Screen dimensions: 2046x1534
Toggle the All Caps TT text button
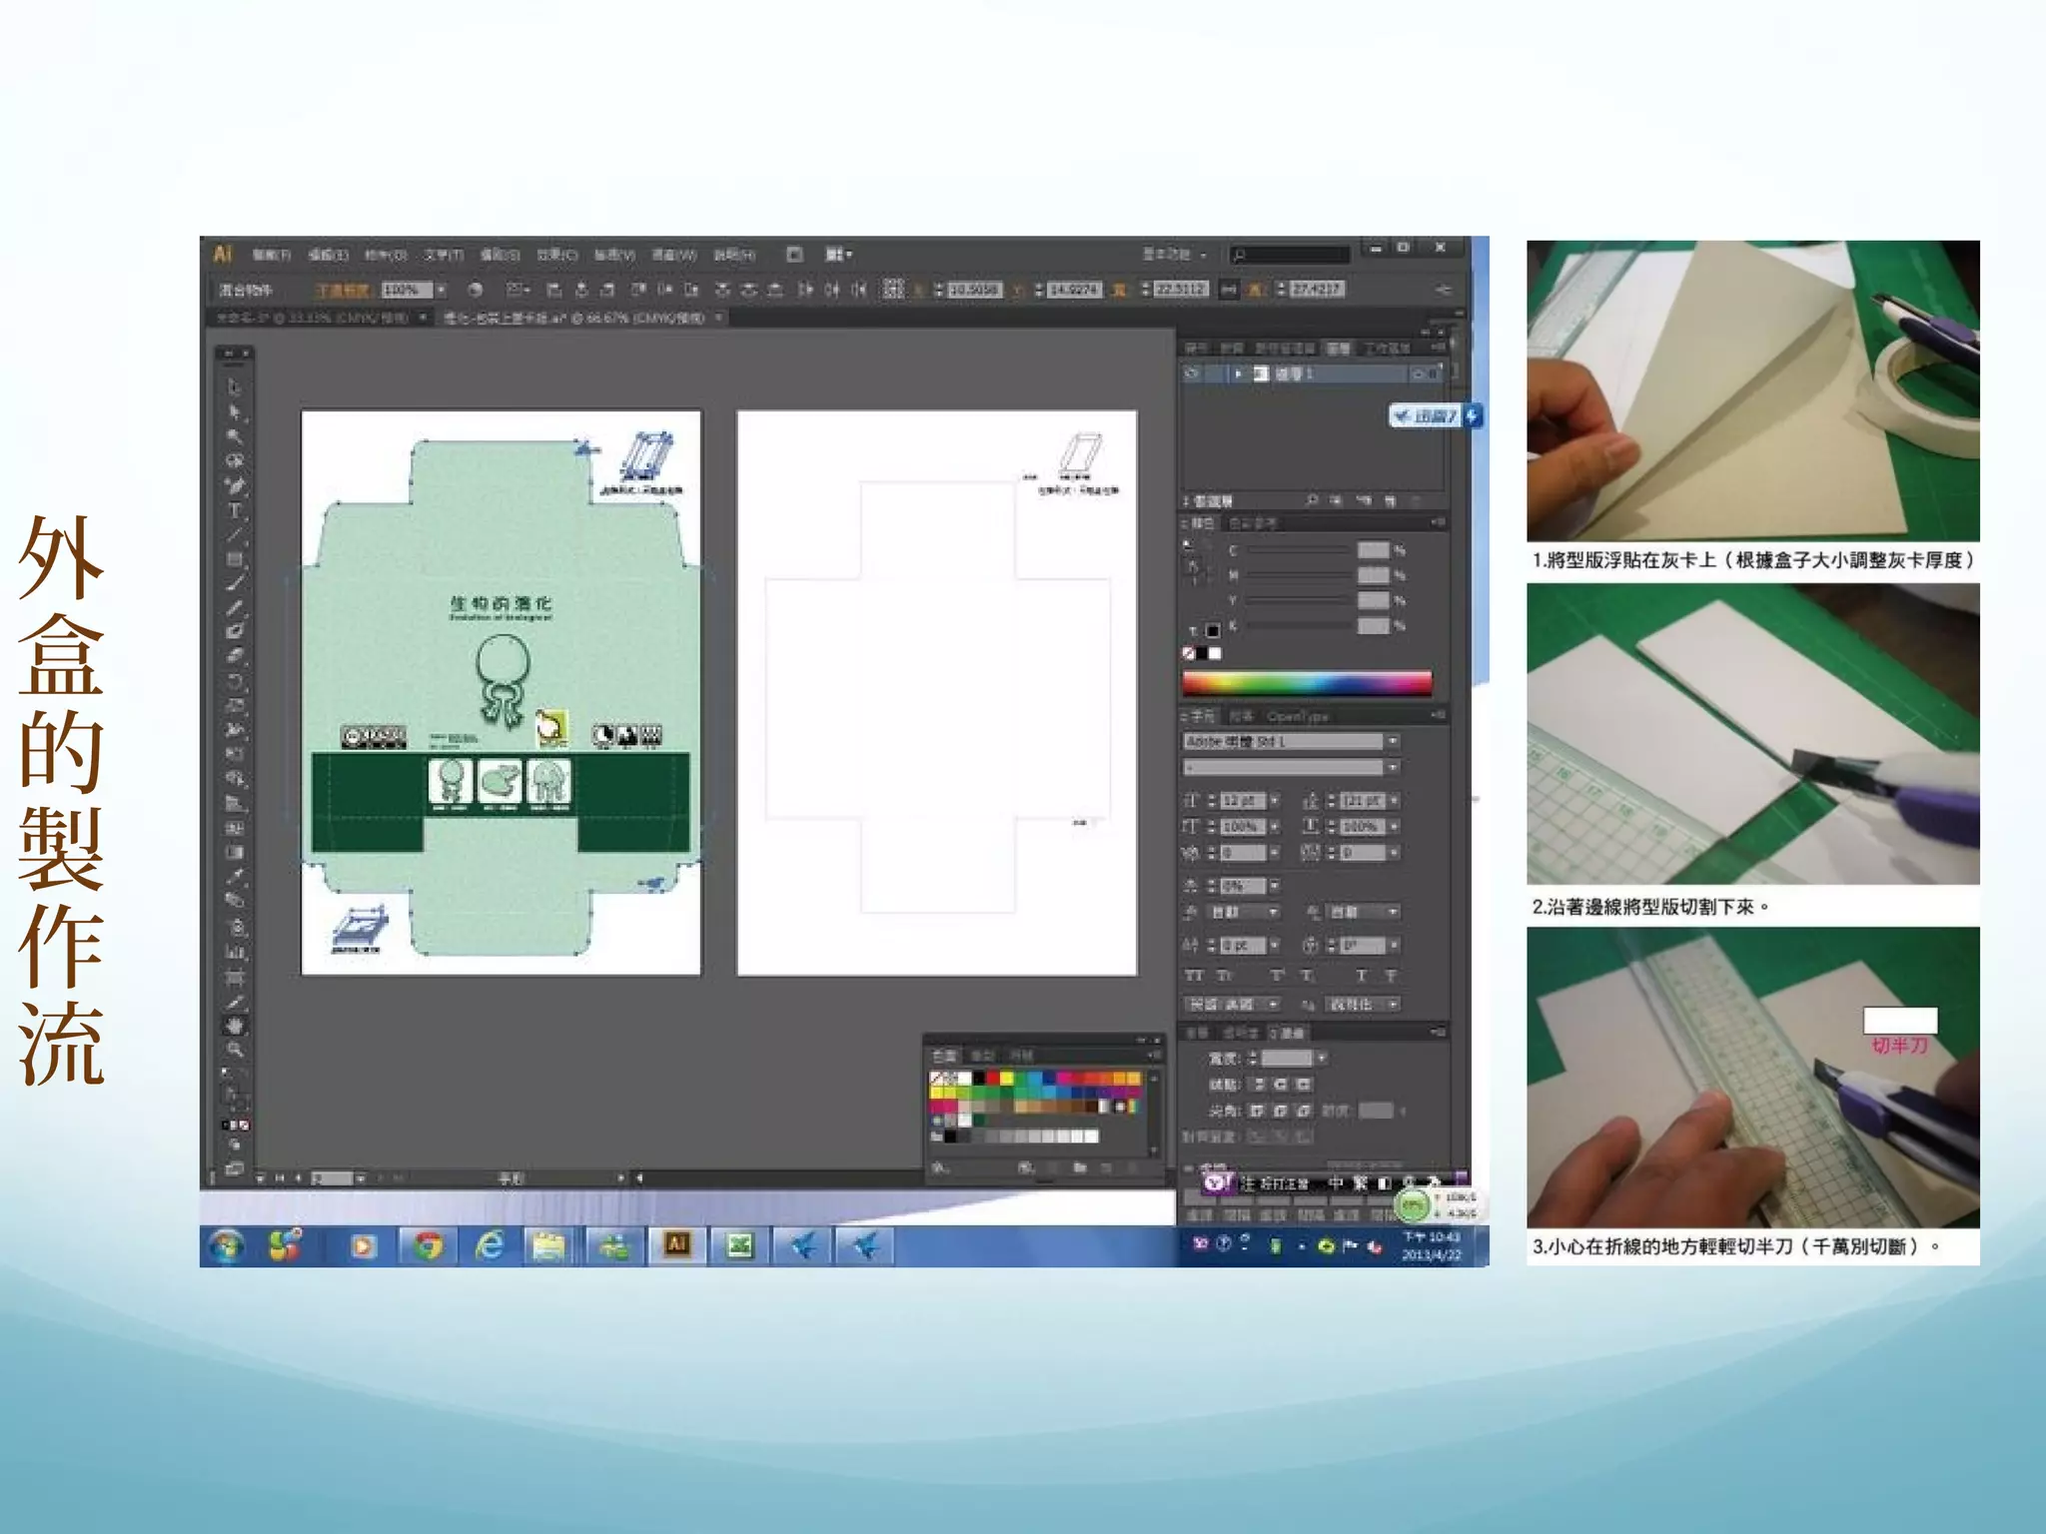point(1194,976)
